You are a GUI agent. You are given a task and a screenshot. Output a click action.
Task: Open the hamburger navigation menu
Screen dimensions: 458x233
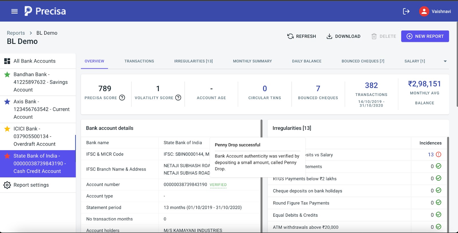point(14,11)
